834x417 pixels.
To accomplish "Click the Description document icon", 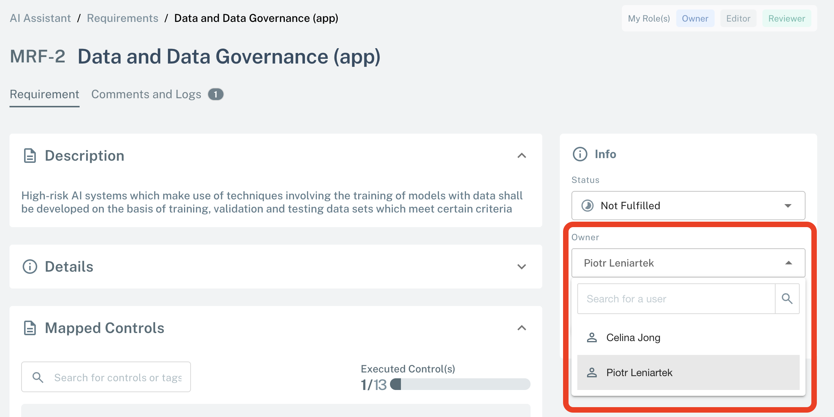I will pos(30,156).
